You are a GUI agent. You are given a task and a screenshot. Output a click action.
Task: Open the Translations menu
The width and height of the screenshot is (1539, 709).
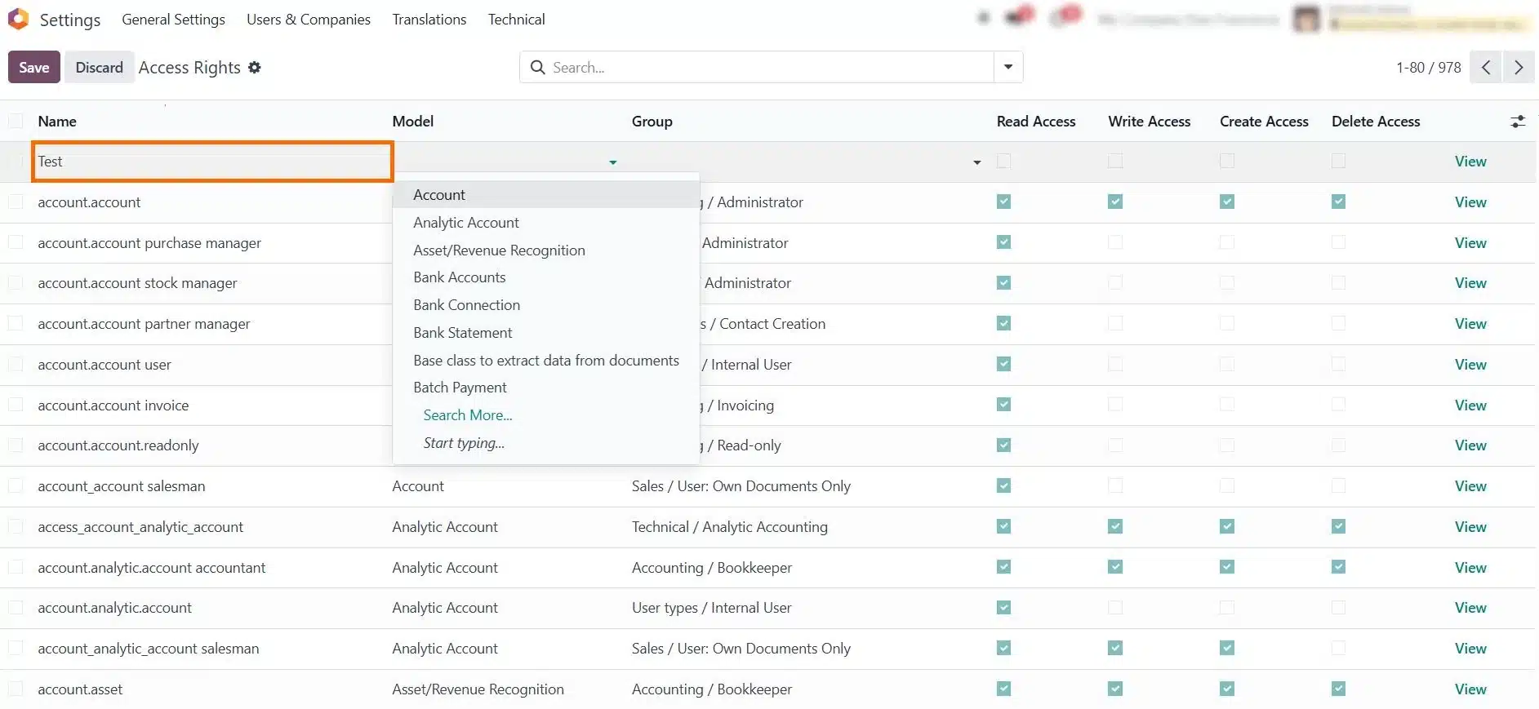[x=429, y=20]
